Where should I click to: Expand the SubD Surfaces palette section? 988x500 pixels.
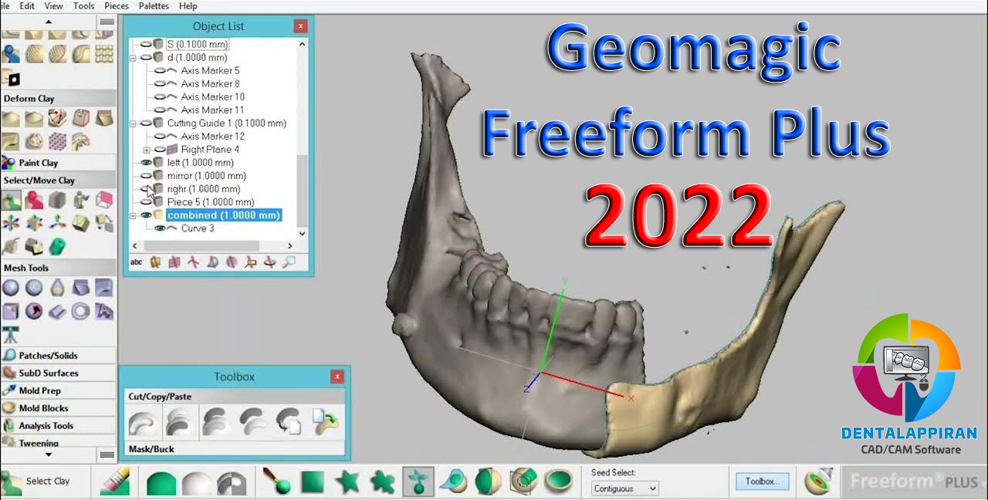click(x=58, y=373)
